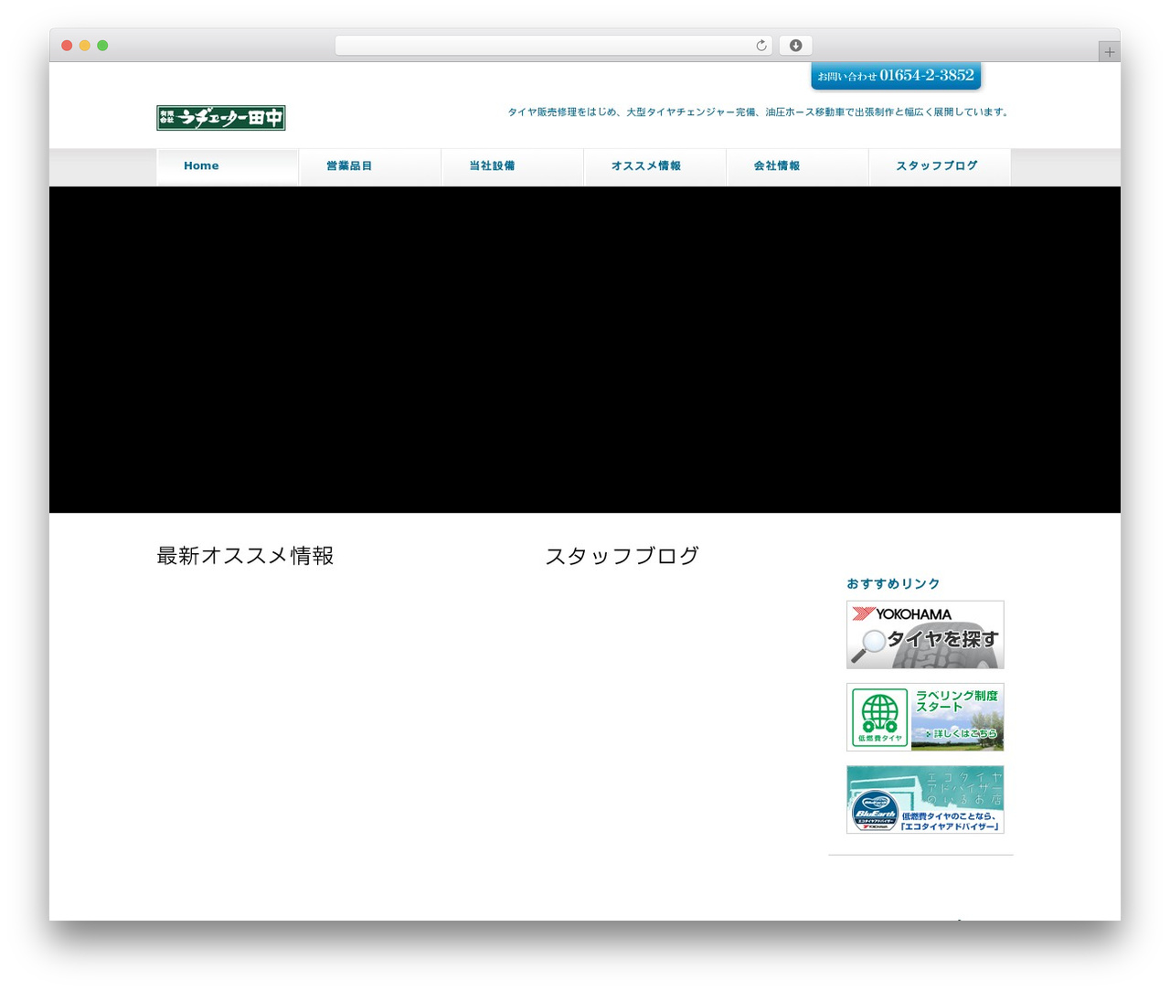Image resolution: width=1170 pixels, height=991 pixels.
Task: Select オススメ情報 in navigation
Action: pos(655,166)
